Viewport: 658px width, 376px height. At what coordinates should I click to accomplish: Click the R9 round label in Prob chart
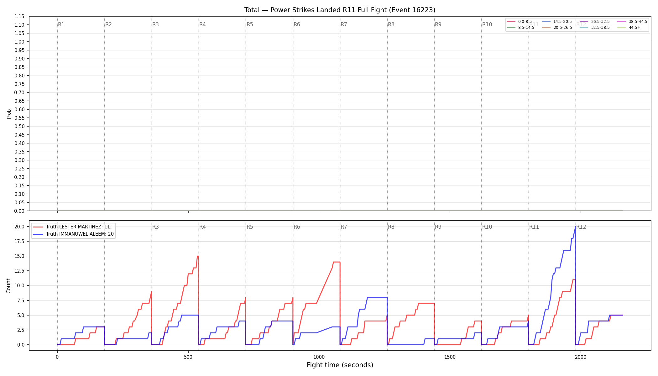(x=438, y=24)
